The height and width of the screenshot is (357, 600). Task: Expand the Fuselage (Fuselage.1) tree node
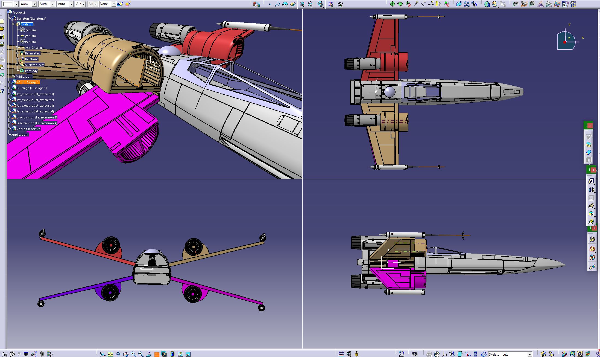(9, 88)
